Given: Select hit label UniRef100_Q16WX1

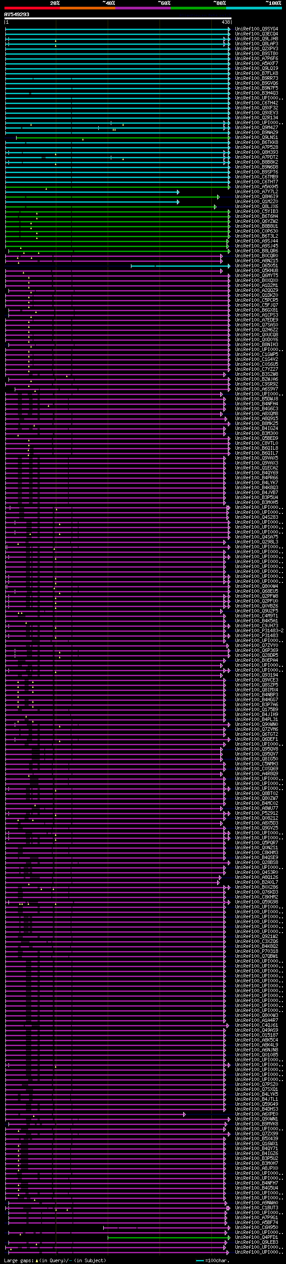Looking at the screenshot, I should 256,1143.
